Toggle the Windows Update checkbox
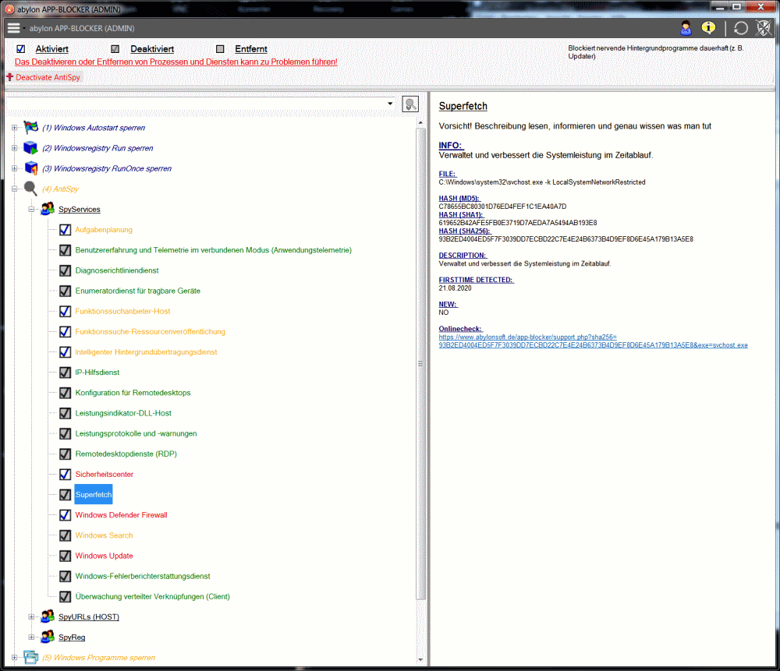The height and width of the screenshot is (671, 780). 66,556
